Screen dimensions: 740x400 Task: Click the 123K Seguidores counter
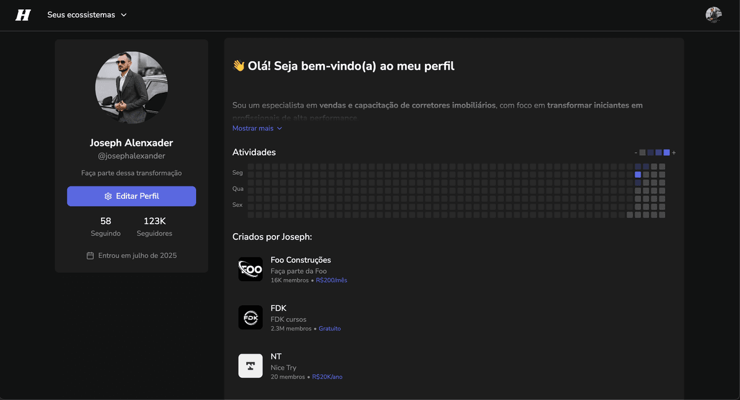click(x=154, y=226)
